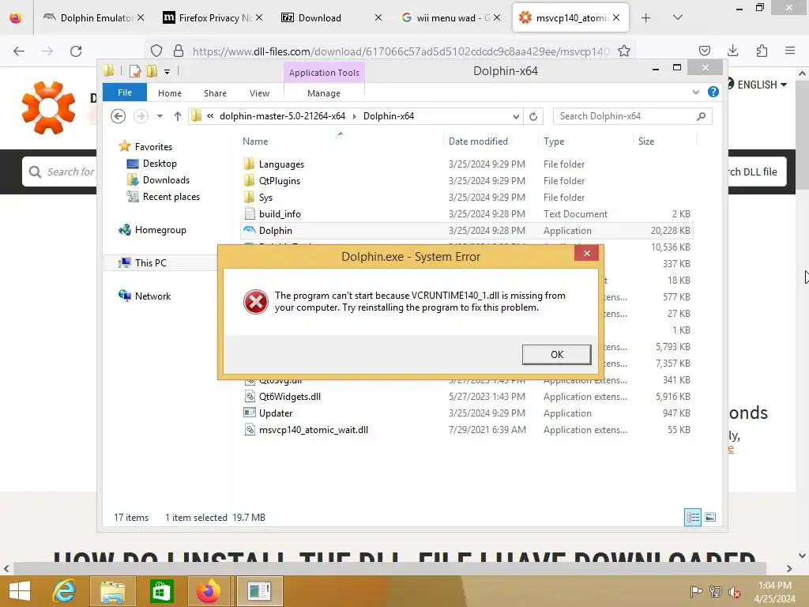
Task: Open the View ribbon tab
Action: click(259, 93)
